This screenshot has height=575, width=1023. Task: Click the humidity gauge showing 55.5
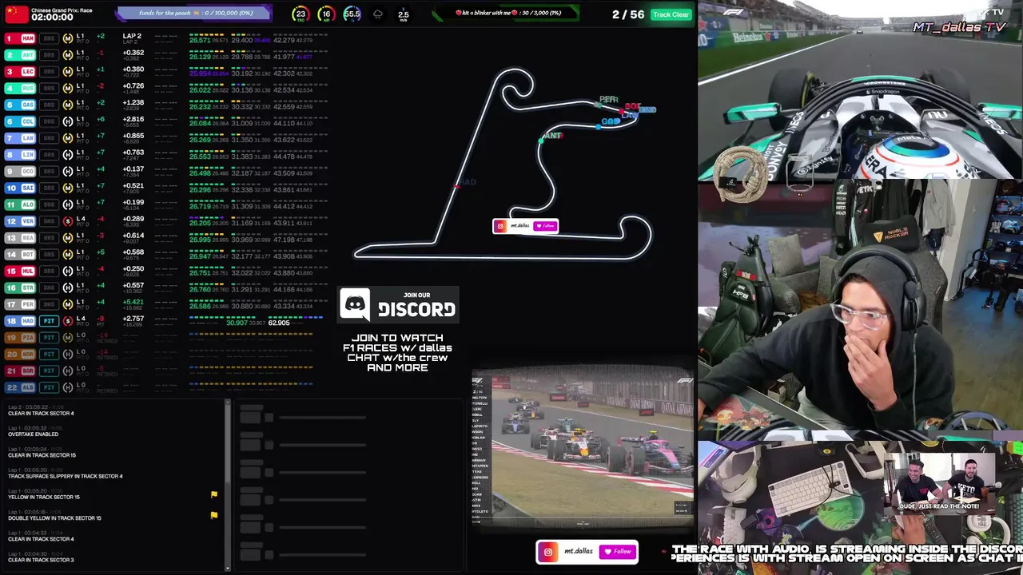pos(352,14)
